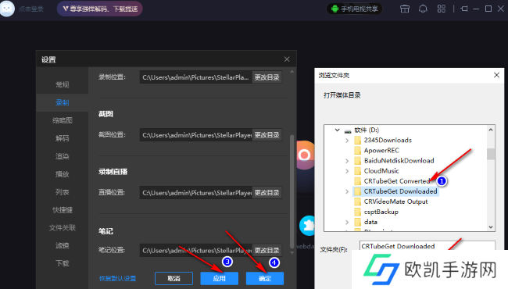Select the 录制 tab in settings sidebar
The width and height of the screenshot is (508, 289).
[63, 102]
